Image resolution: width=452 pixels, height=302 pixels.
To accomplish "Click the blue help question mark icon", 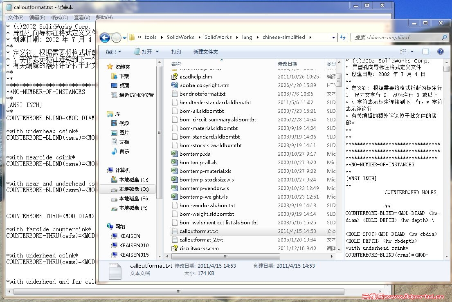I will tap(441, 51).
